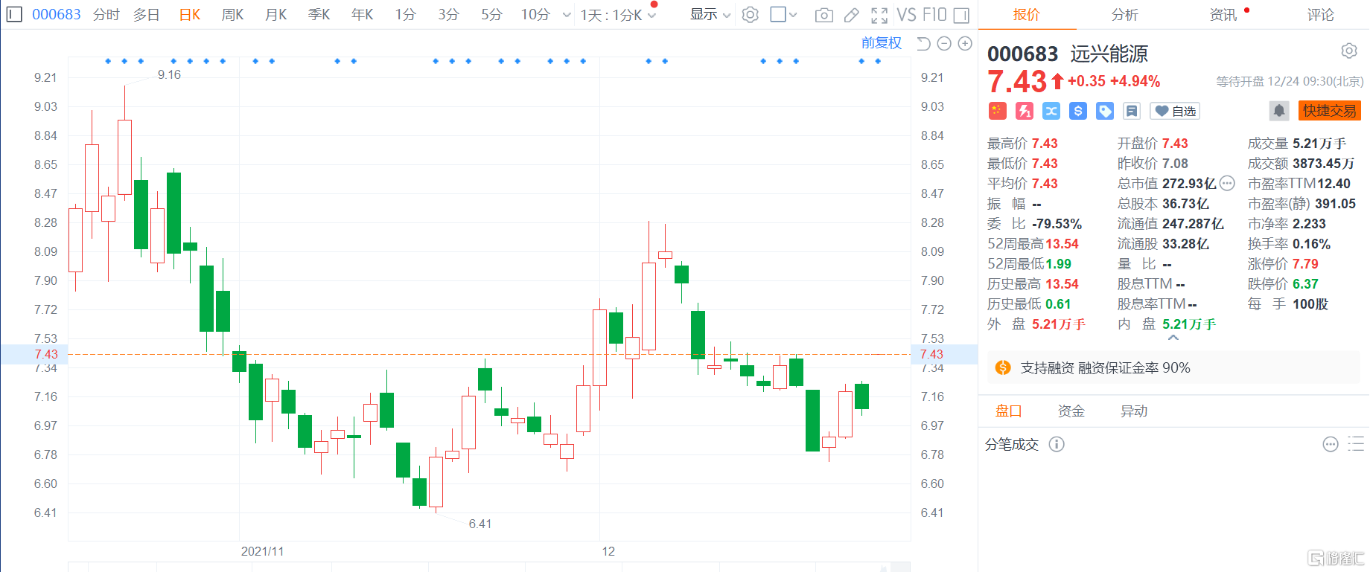The image size is (1370, 572).
Task: Click the blue shuffle arrows icon
Action: tap(1051, 111)
